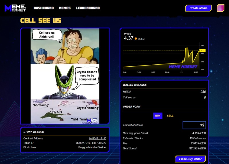Click the orange MEEM coin icon
The image size is (229, 164).
[136, 39]
